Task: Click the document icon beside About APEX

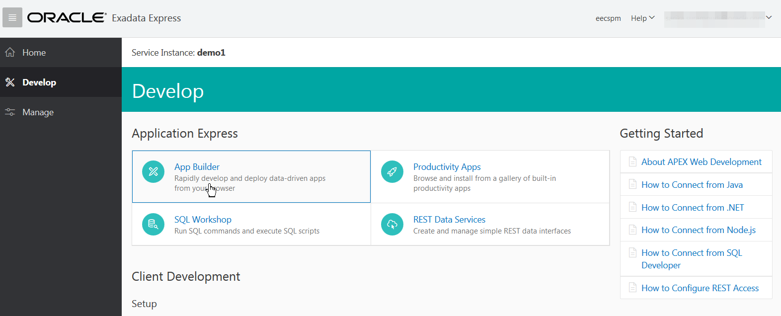Action: pos(632,162)
